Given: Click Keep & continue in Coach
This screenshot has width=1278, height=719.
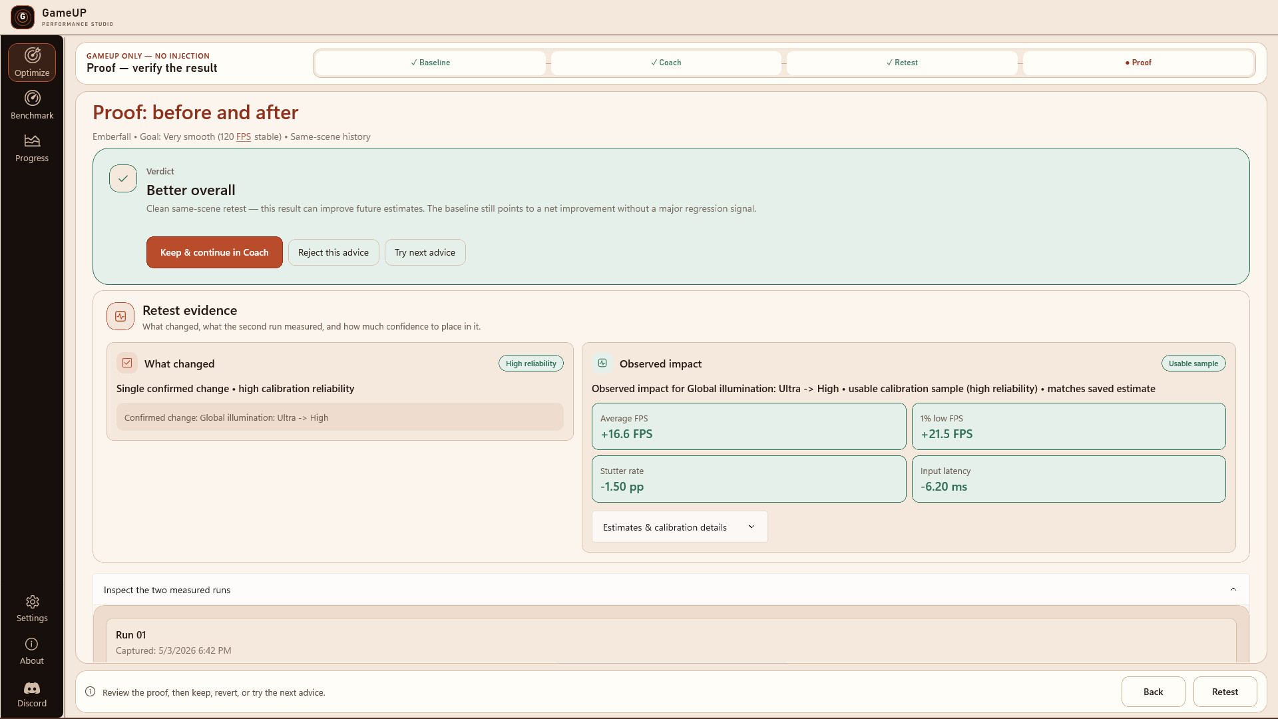Looking at the screenshot, I should (214, 252).
